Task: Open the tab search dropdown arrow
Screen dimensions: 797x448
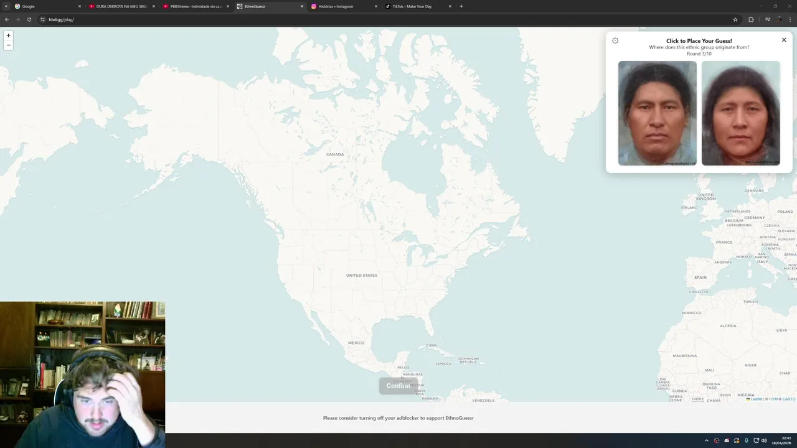Action: [x=6, y=6]
